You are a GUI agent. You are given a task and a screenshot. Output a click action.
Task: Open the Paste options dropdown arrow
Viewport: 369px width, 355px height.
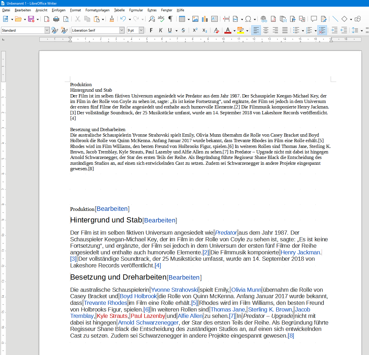pos(103,19)
